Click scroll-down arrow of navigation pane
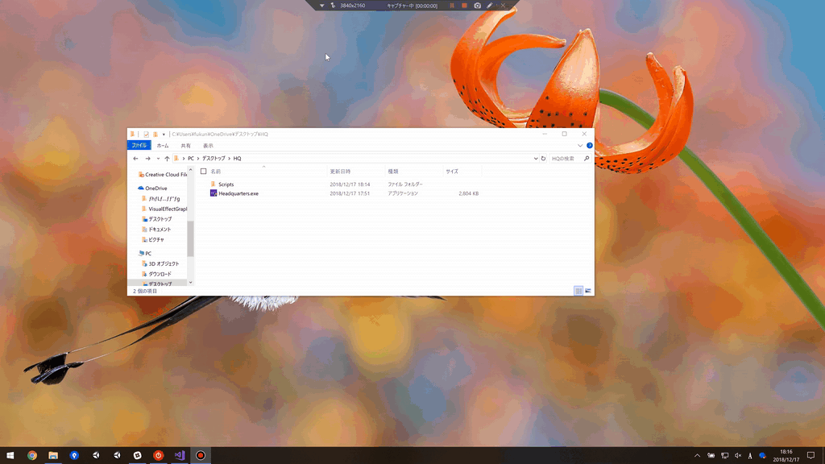The height and width of the screenshot is (464, 825). click(190, 283)
